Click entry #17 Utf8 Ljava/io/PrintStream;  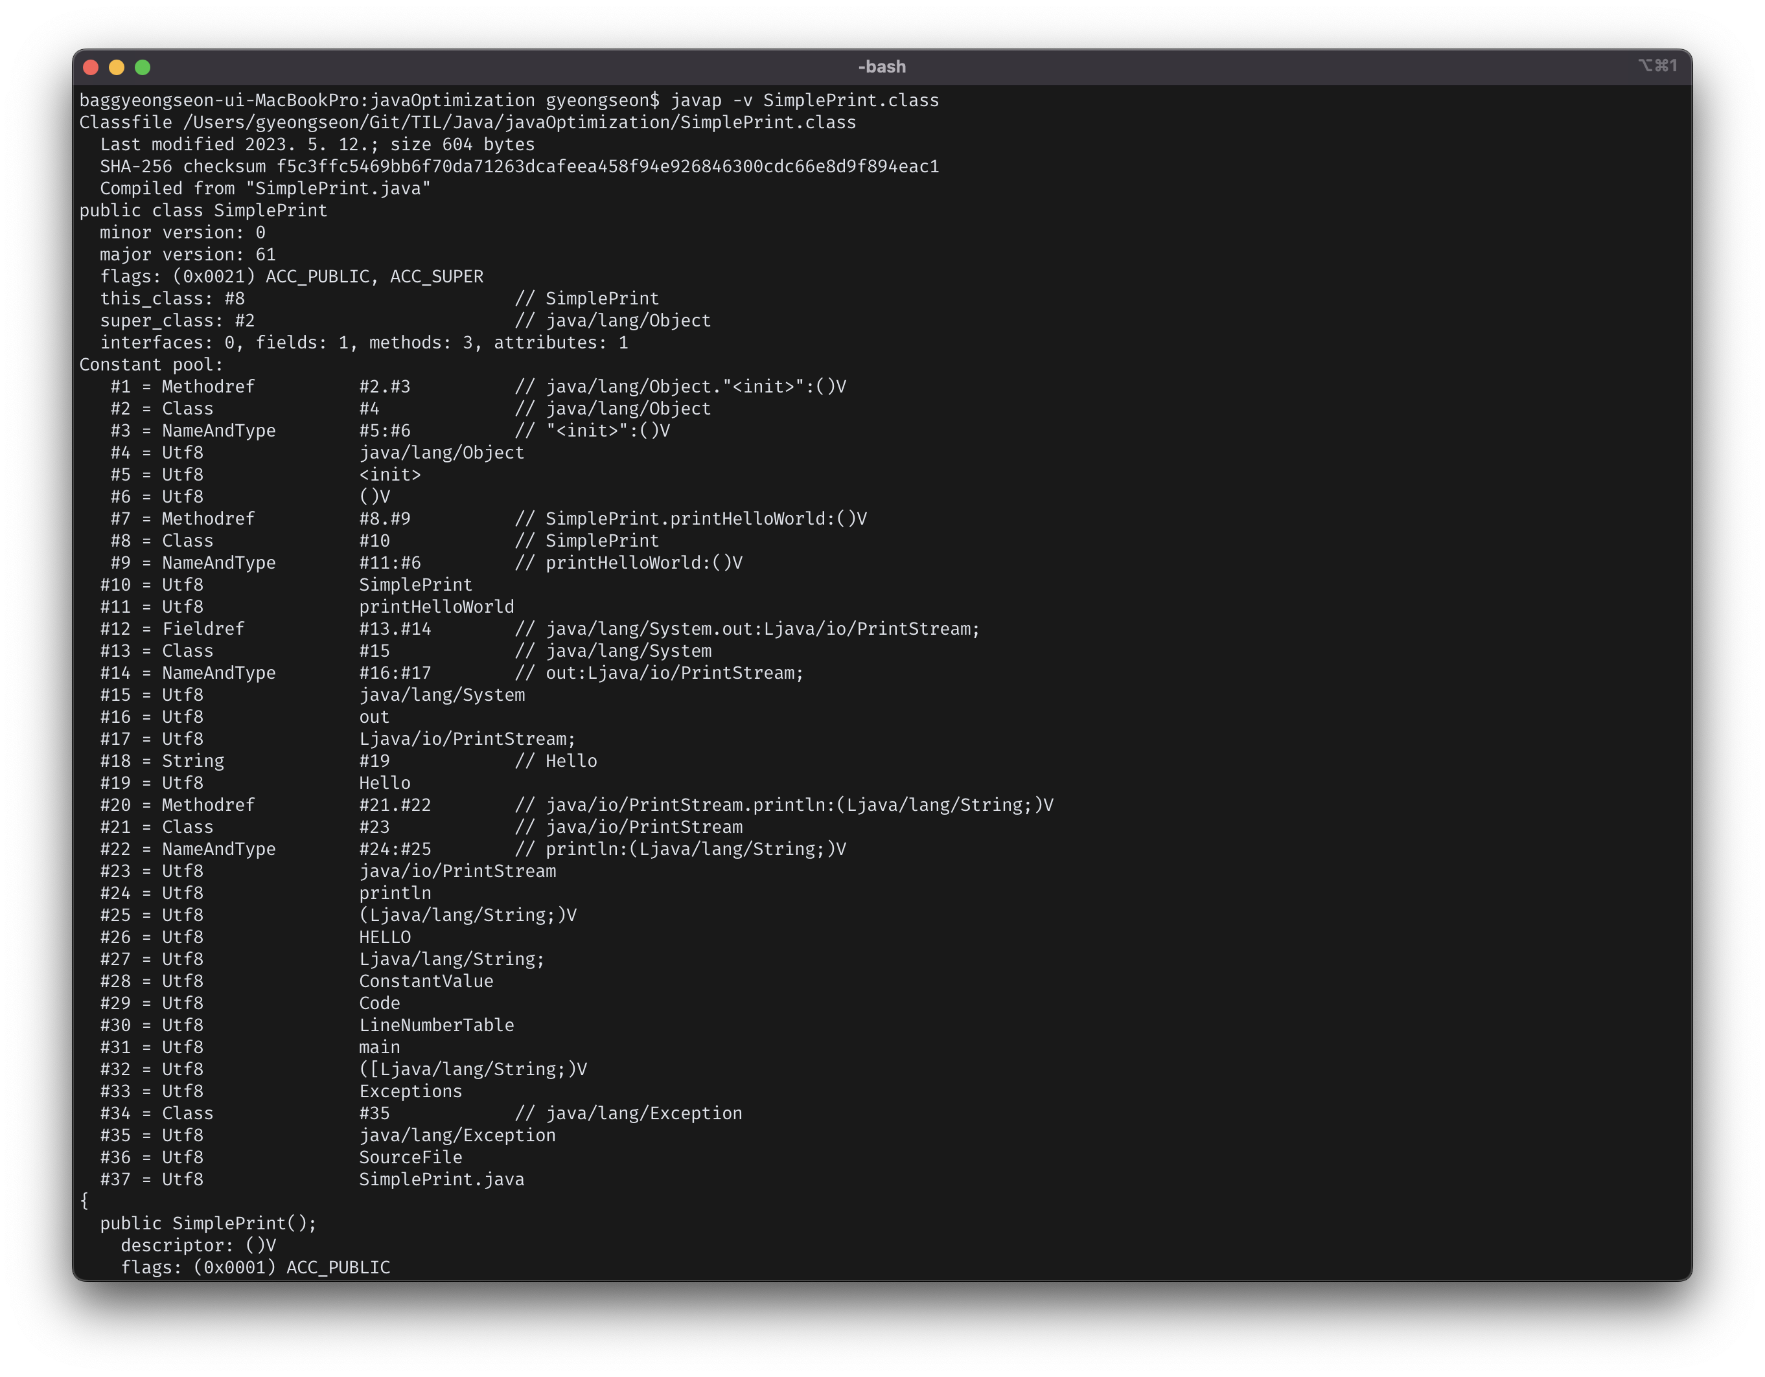tap(338, 739)
